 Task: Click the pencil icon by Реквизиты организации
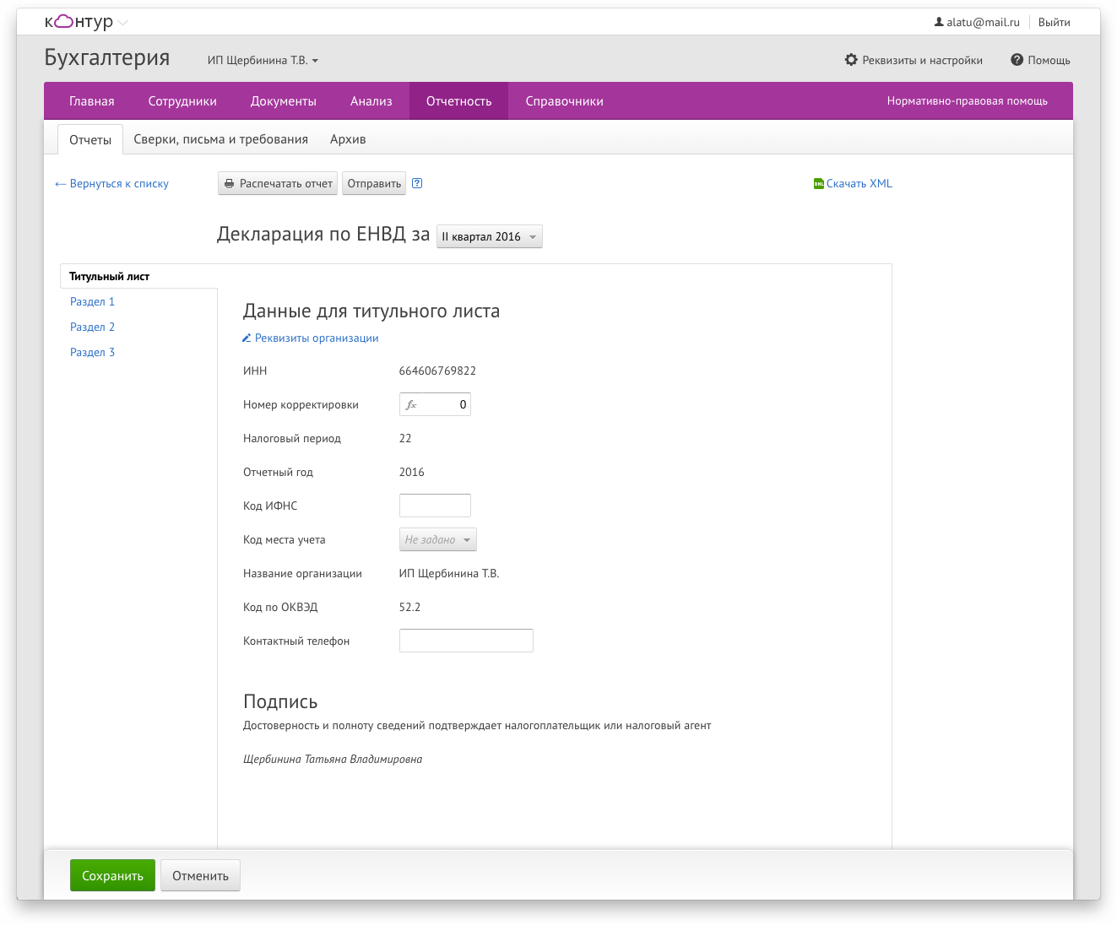pos(247,338)
